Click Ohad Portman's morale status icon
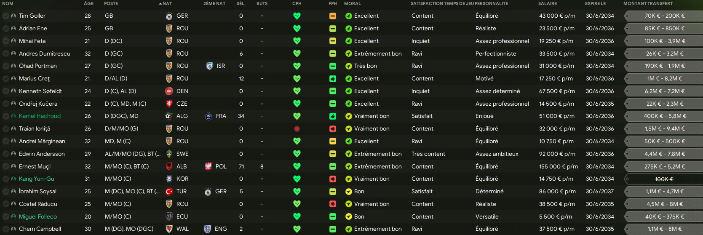The height and width of the screenshot is (235, 703). pos(349,66)
